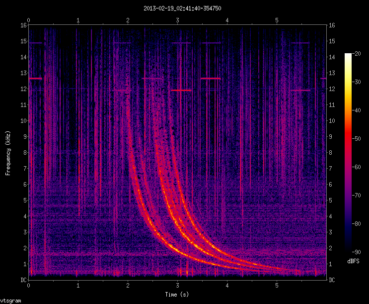This screenshot has width=369, height=304.
Task: Click the Time (s) axis label
Action: pos(178,295)
